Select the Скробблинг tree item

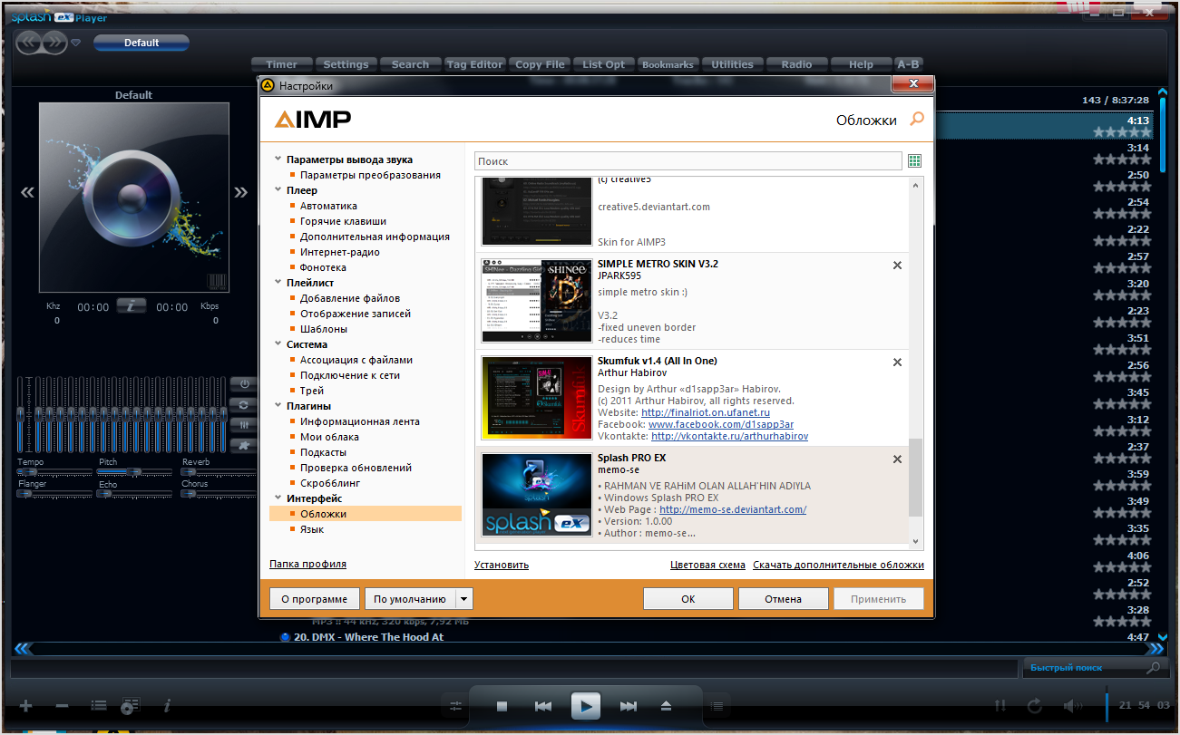330,483
